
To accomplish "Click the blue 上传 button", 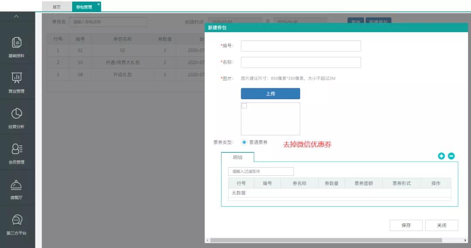I will [270, 94].
